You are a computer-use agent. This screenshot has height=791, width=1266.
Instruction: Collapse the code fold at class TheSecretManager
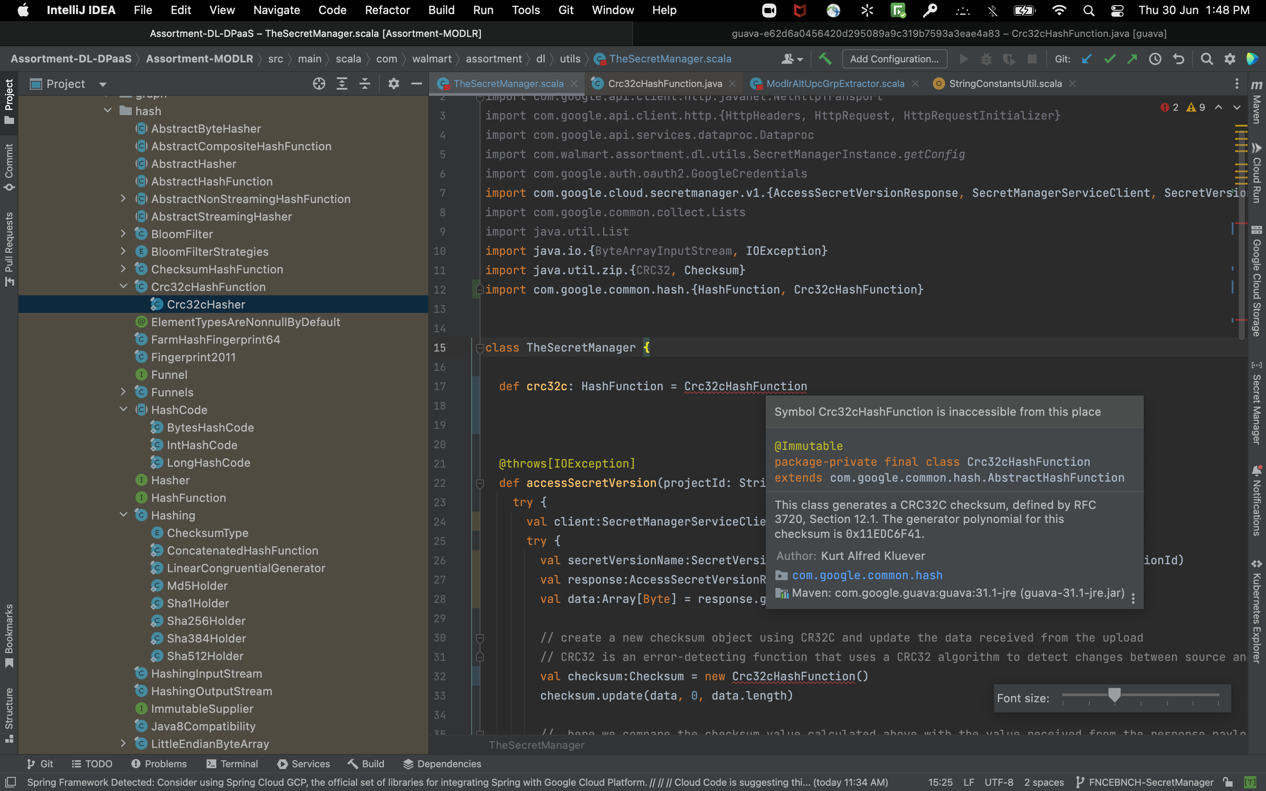point(480,347)
